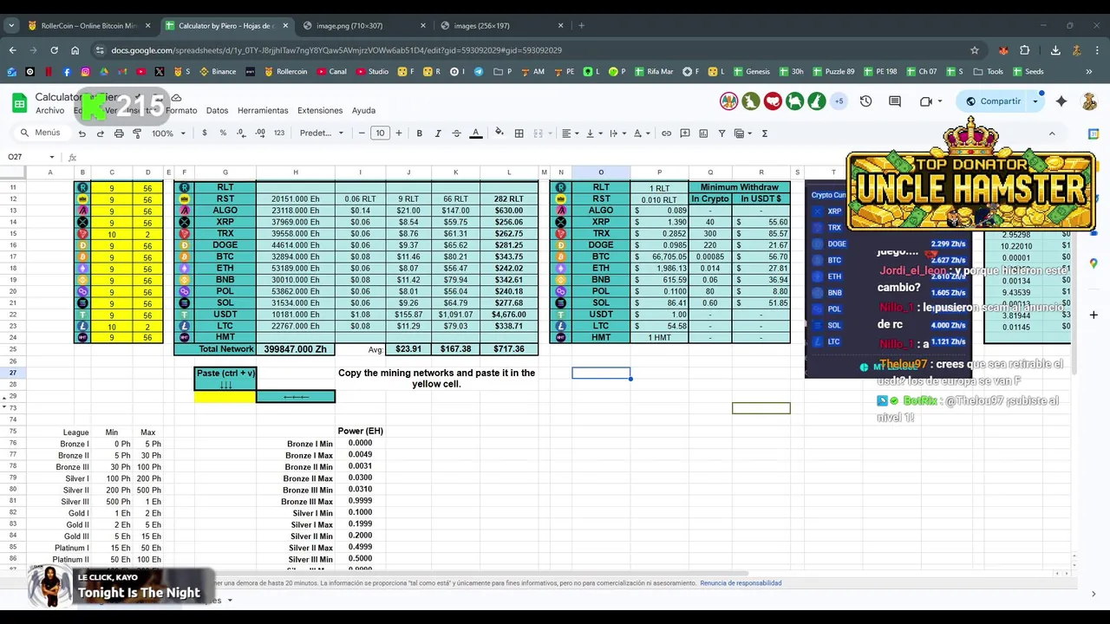
Task: Open more number formats (123)
Action: click(279, 133)
